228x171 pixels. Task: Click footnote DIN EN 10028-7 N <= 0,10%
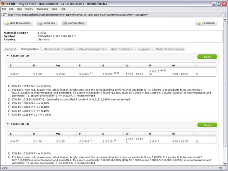31,107
